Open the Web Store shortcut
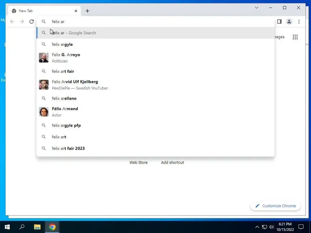The width and height of the screenshot is (311, 233). coord(138,163)
